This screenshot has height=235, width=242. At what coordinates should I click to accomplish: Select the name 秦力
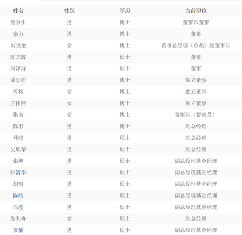18,34
